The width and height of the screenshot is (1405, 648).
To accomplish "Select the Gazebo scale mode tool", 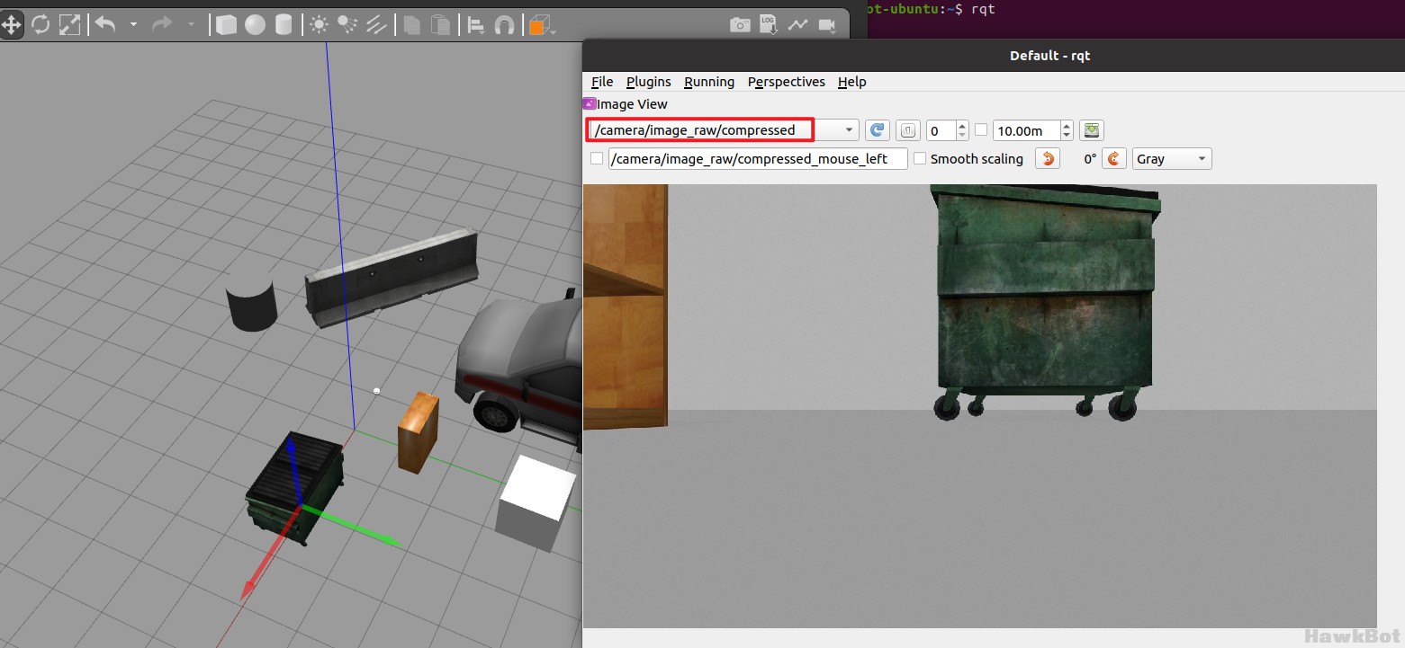I will coord(69,24).
